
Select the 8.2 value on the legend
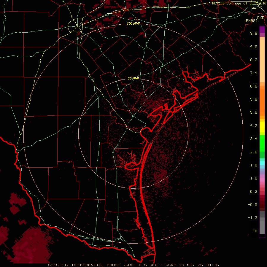254,60
